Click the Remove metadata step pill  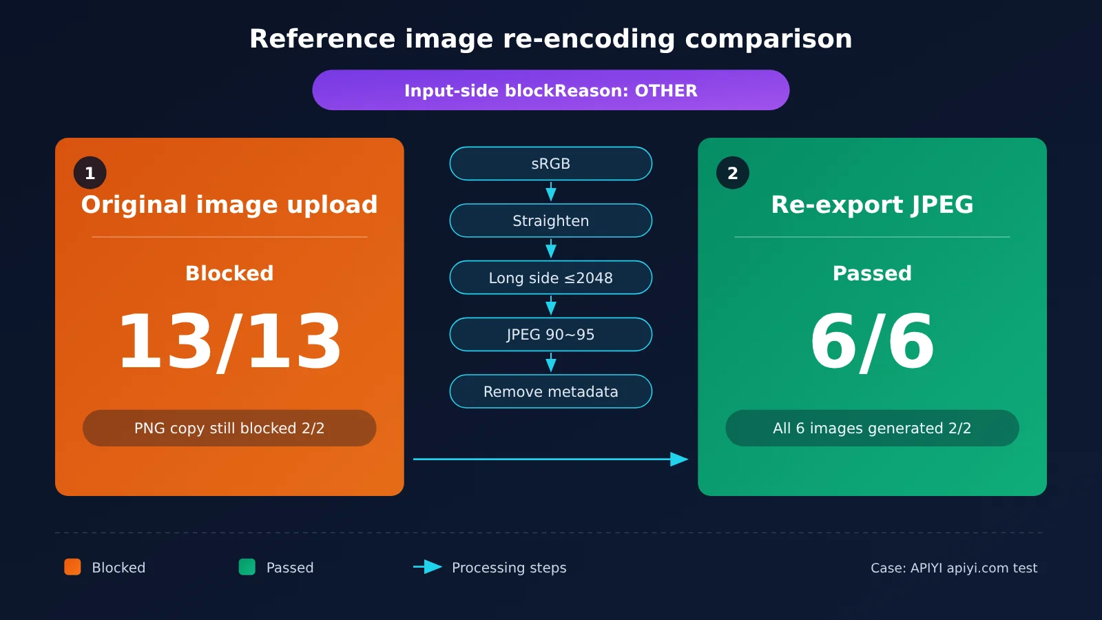point(551,391)
